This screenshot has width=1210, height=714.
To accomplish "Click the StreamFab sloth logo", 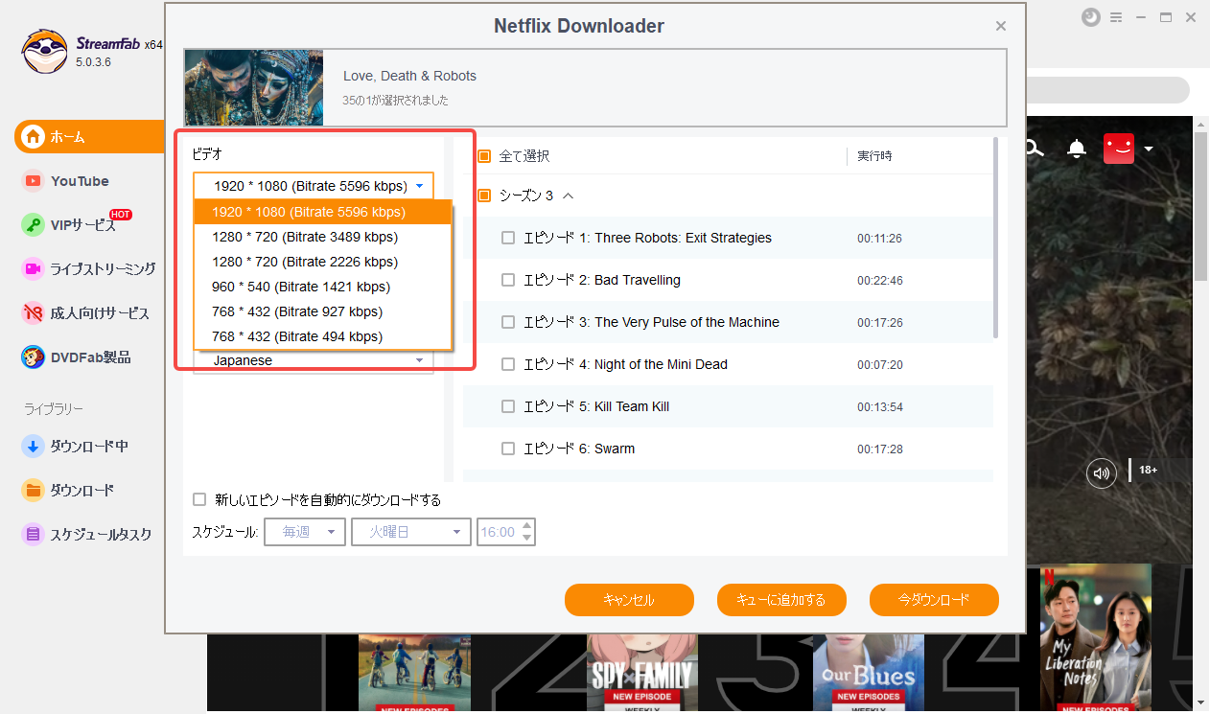I will [x=44, y=52].
